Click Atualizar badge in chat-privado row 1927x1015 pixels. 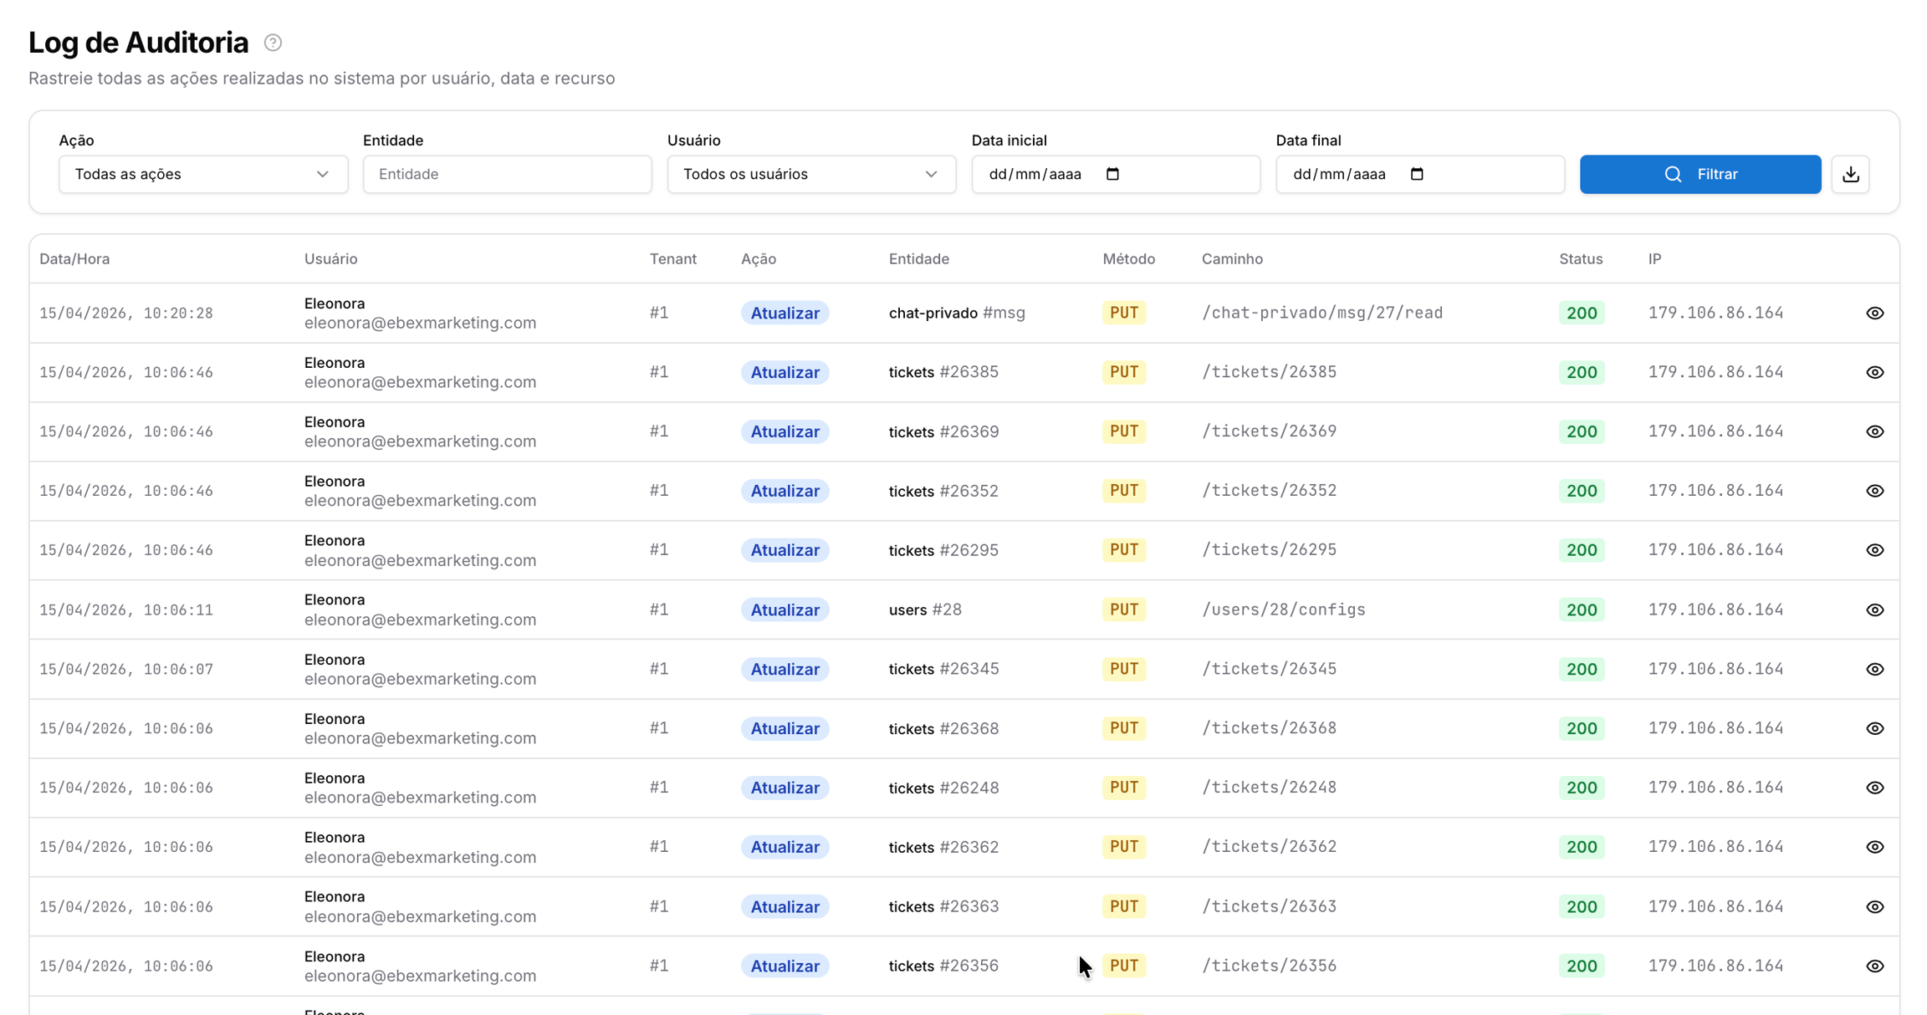pos(785,313)
